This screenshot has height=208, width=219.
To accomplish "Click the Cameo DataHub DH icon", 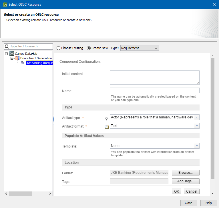I will pyautogui.click(x=12, y=54).
